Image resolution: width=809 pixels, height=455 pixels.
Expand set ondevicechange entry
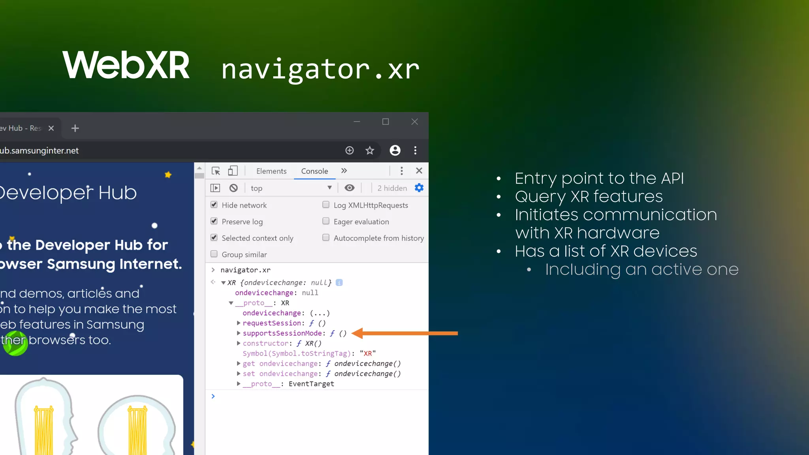(239, 374)
